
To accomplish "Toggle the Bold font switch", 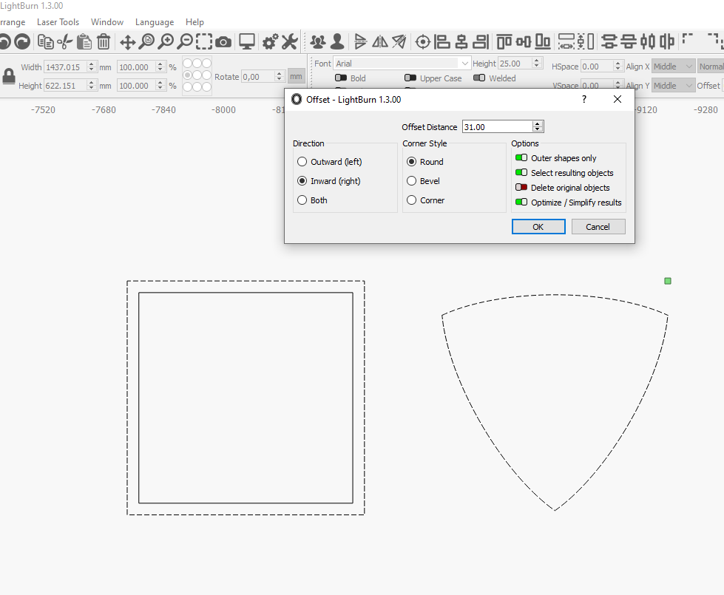I will point(341,78).
